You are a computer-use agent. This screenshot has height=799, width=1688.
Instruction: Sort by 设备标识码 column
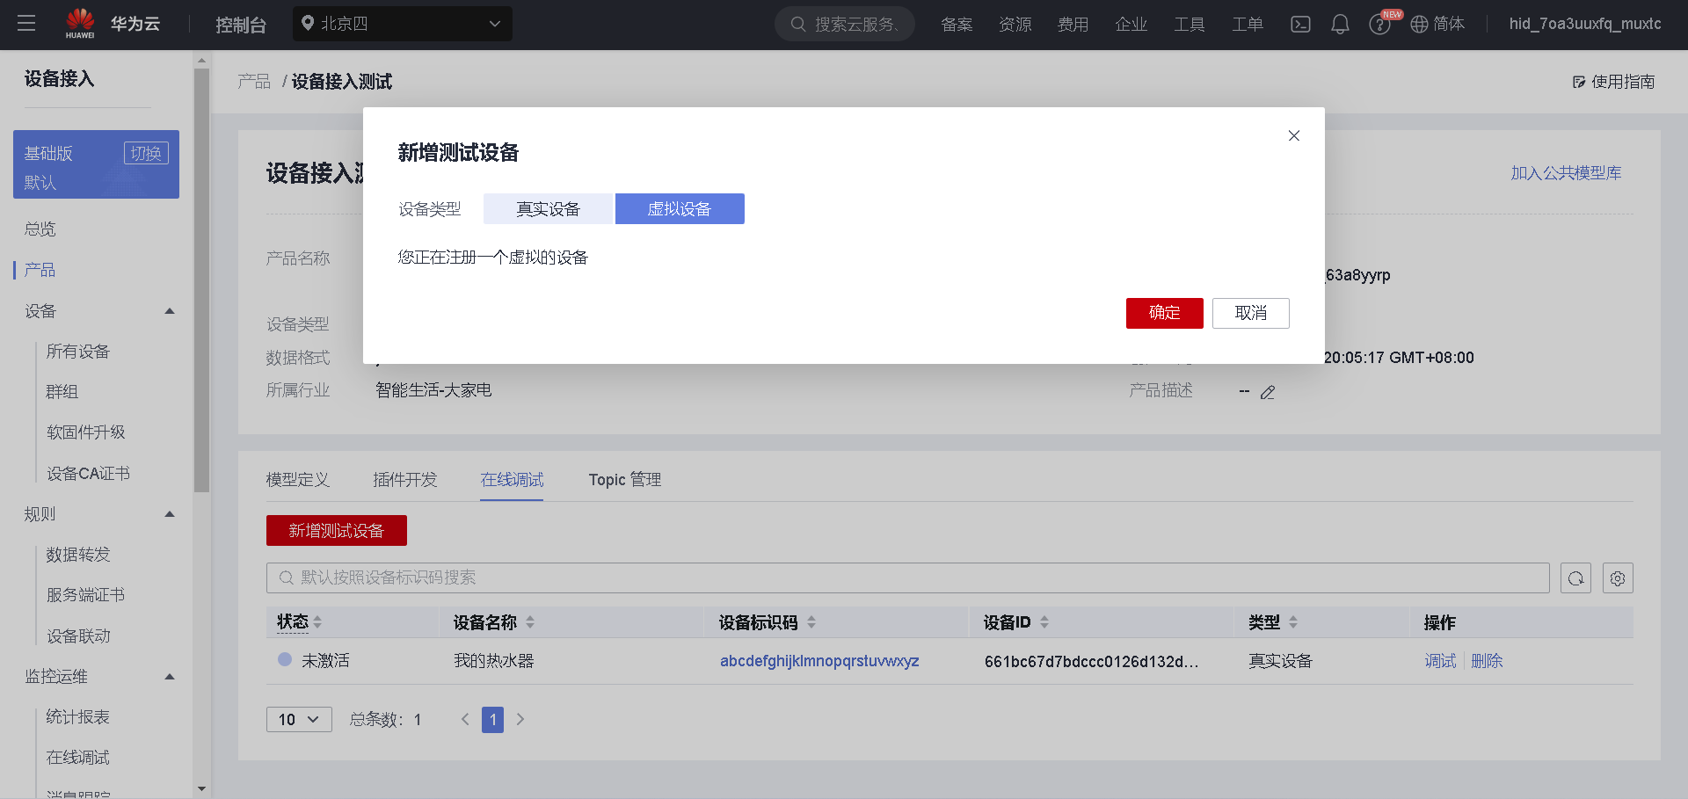coord(811,622)
